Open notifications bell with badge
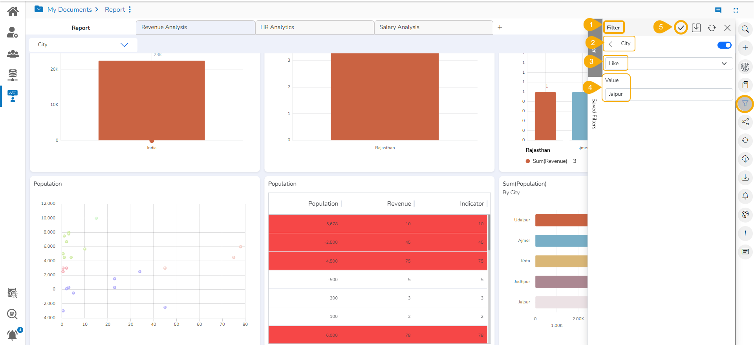 [13, 335]
